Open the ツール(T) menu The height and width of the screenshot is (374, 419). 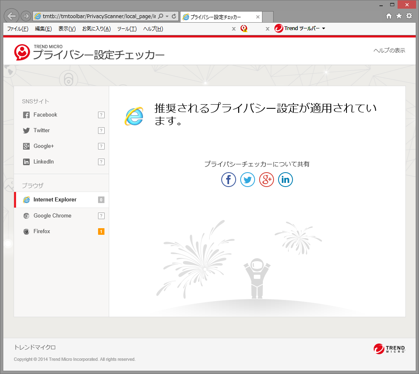pyautogui.click(x=127, y=28)
